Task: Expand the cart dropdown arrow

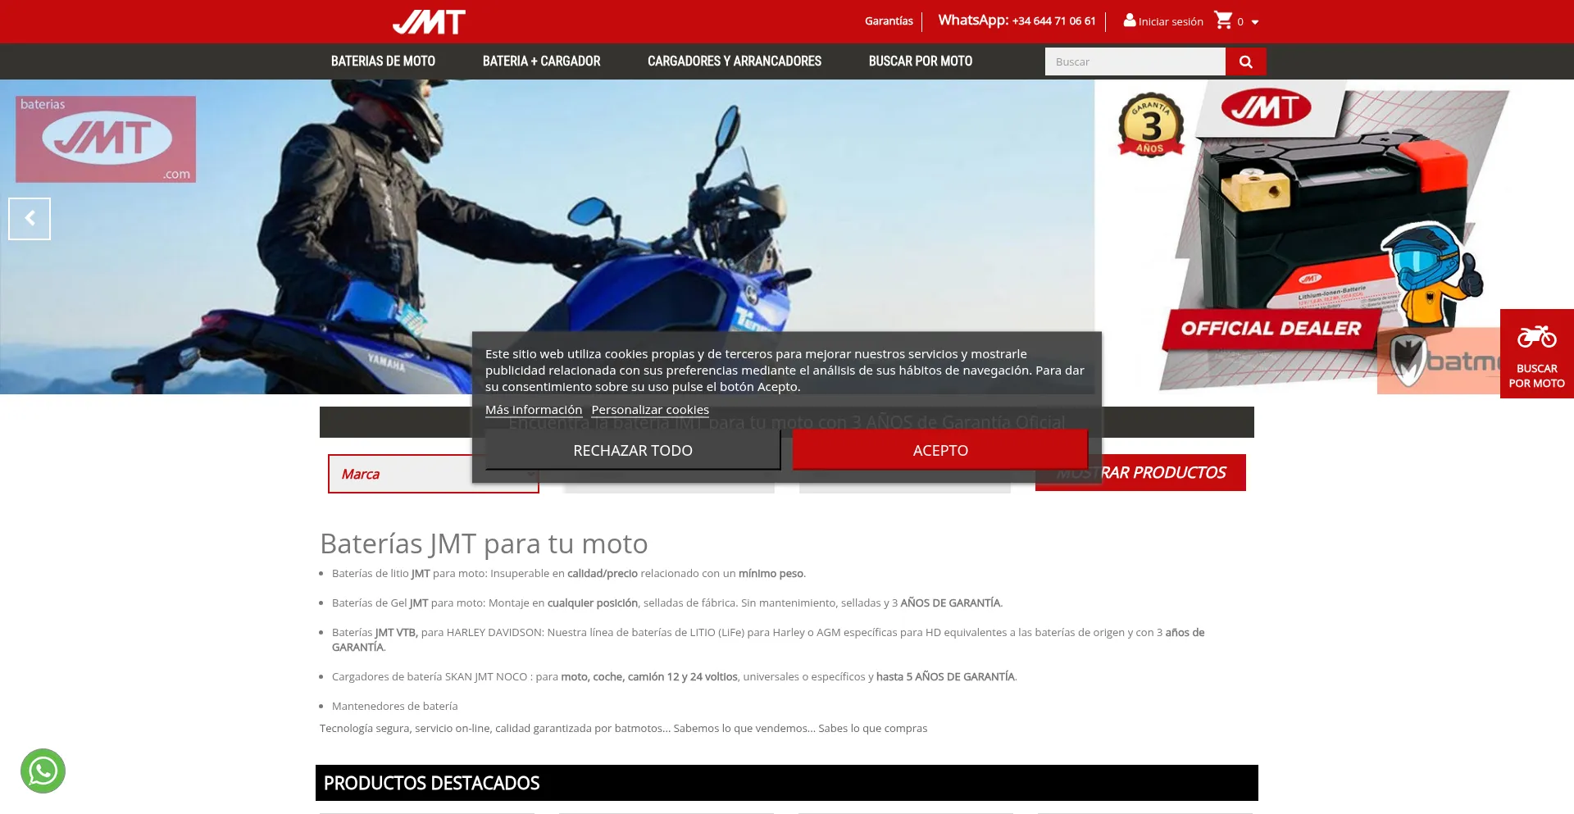Action: [x=1254, y=22]
